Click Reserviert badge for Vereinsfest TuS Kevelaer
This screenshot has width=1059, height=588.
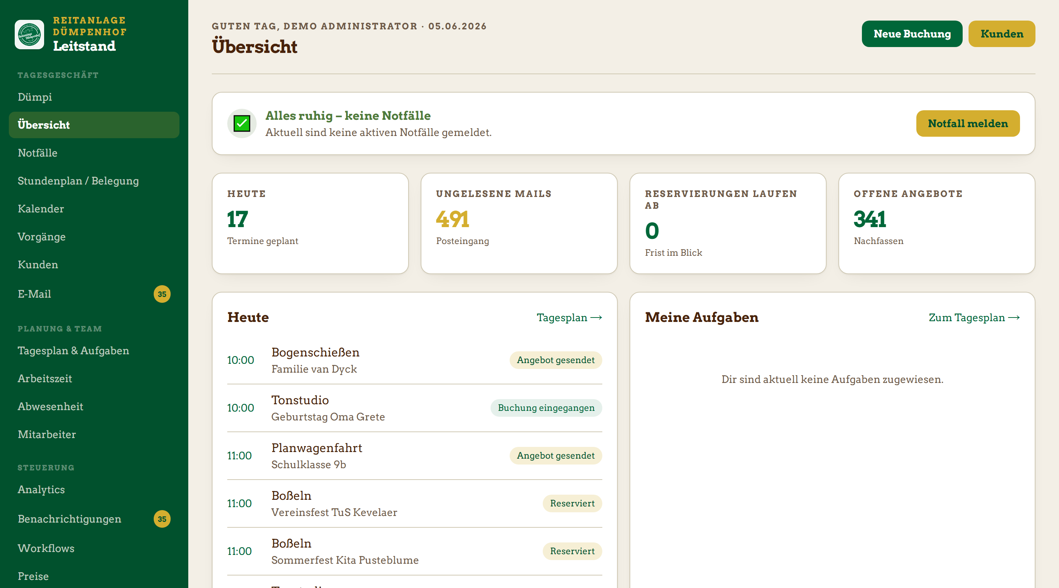click(x=572, y=503)
